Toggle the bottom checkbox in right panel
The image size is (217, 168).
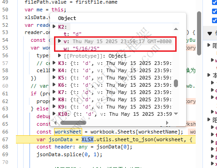click(x=215, y=20)
